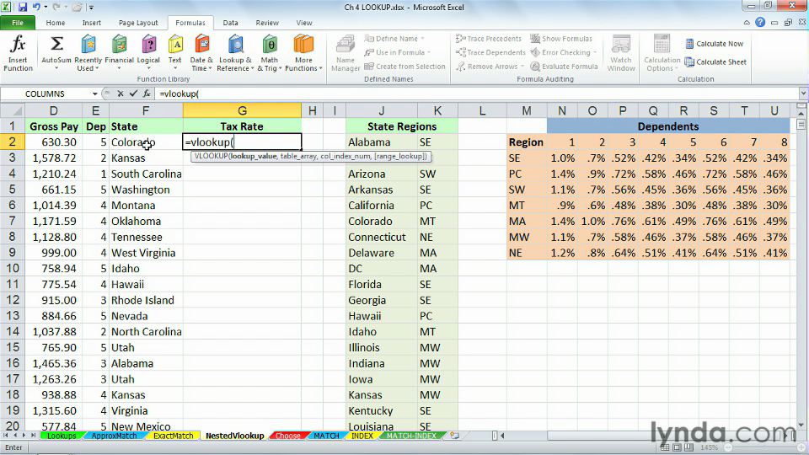Image resolution: width=809 pixels, height=455 pixels.
Task: Click the formula bar input field
Action: (477, 94)
